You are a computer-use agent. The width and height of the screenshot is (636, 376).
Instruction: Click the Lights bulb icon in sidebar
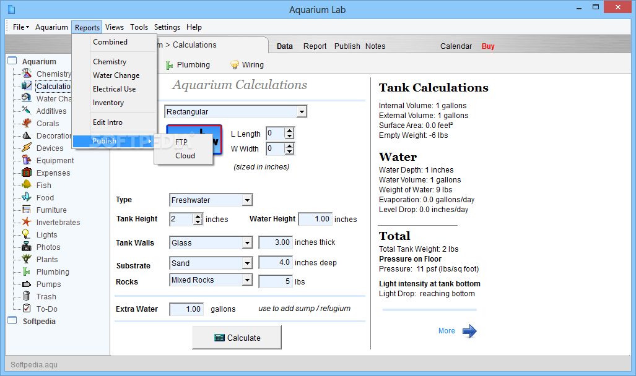[27, 234]
